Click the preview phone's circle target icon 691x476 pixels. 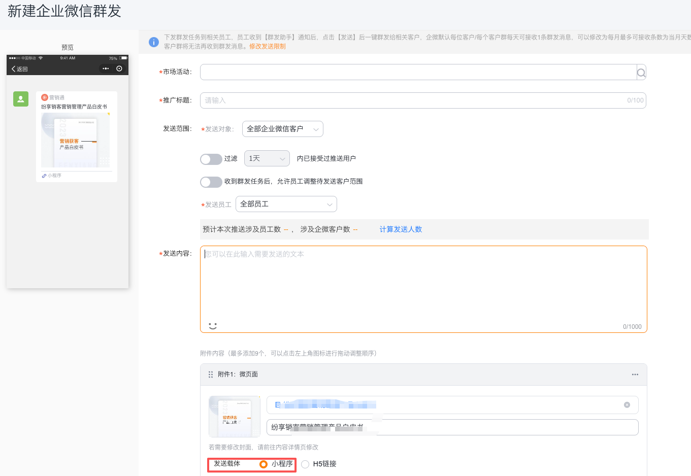click(119, 69)
